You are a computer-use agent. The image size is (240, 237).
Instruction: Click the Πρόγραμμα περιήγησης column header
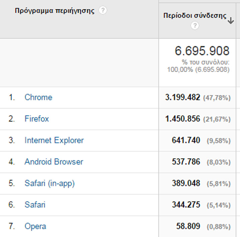(x=55, y=11)
